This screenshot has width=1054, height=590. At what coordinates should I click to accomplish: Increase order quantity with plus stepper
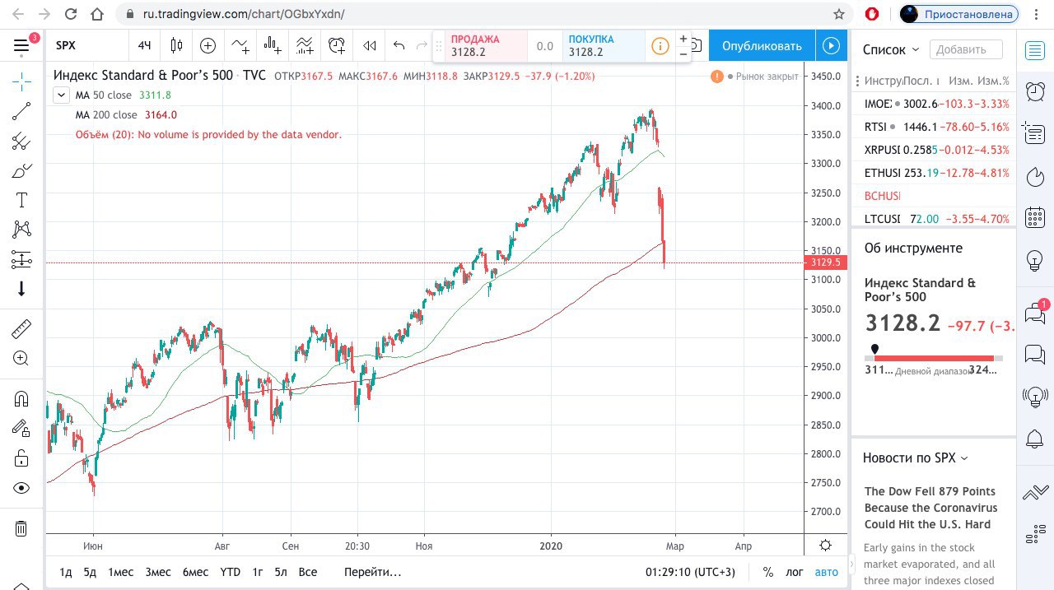tap(683, 39)
